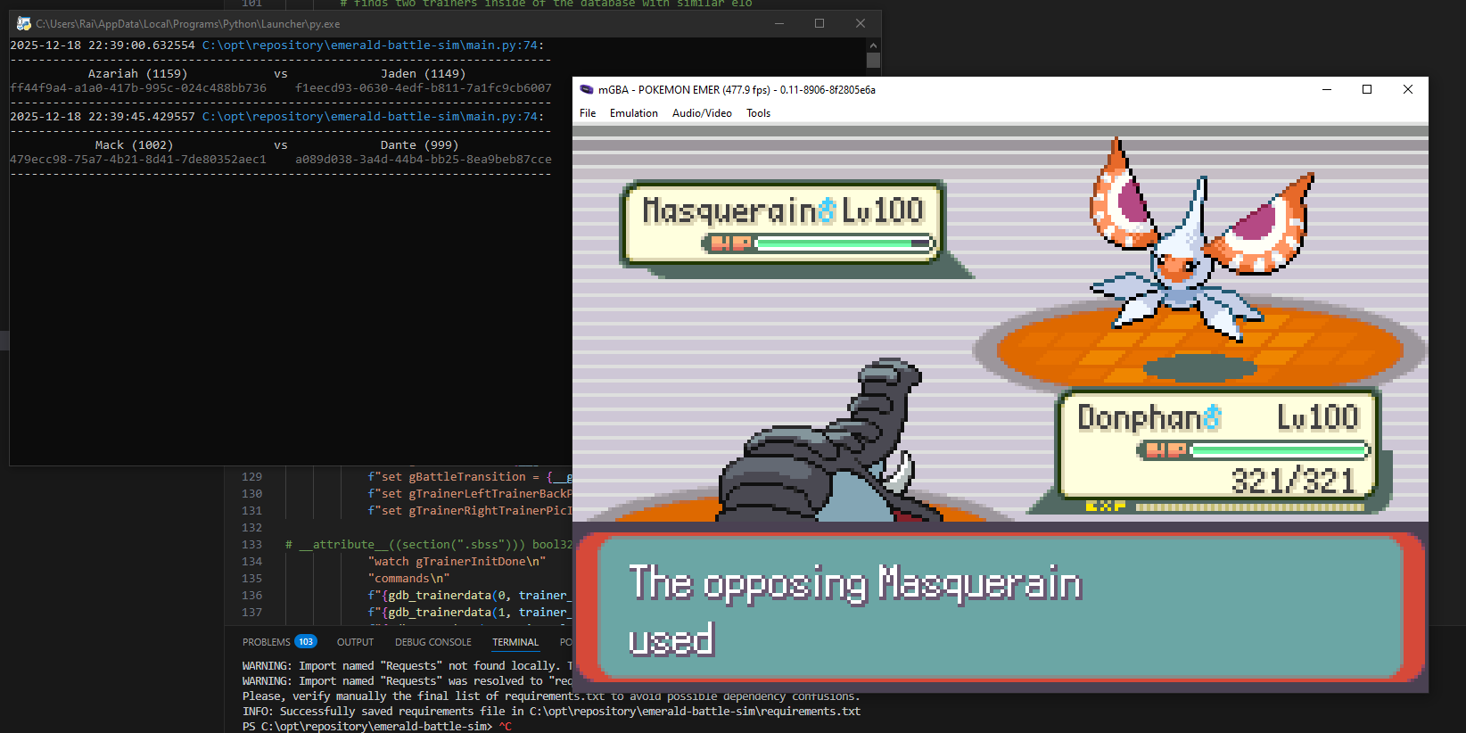The width and height of the screenshot is (1466, 733).
Task: Click the Donphan EXP bar
Action: (1225, 507)
